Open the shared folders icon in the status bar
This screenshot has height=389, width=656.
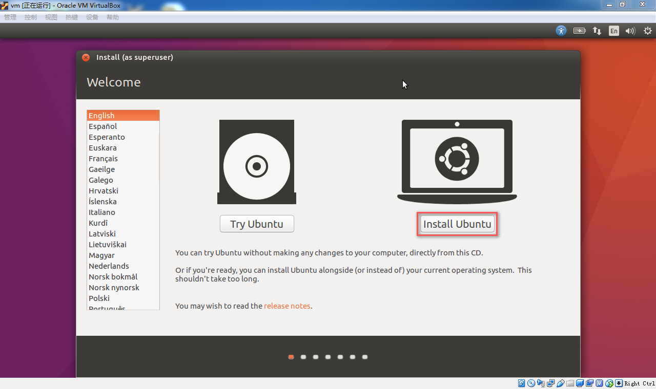point(570,383)
